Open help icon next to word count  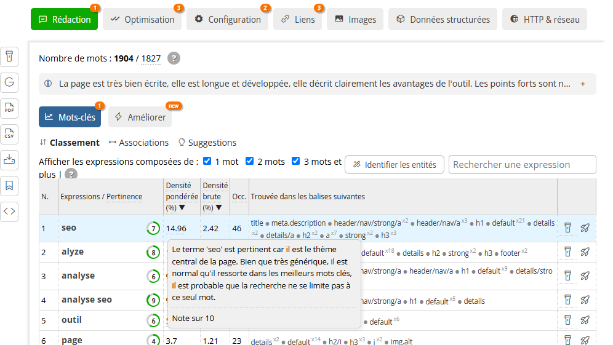click(x=174, y=58)
